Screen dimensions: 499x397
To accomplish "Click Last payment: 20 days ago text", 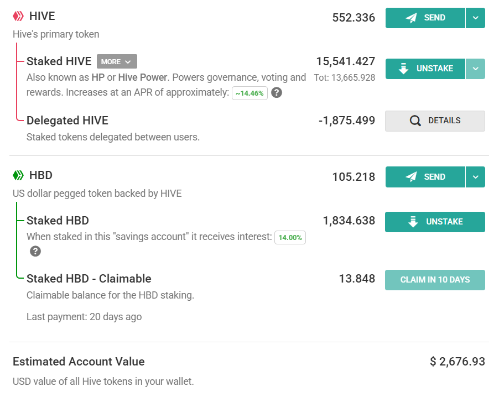I will pos(84,317).
